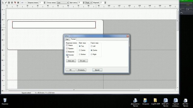The image size is (193, 108).
Task: Switch to the Format tab in Editor
Action: tap(73, 39)
